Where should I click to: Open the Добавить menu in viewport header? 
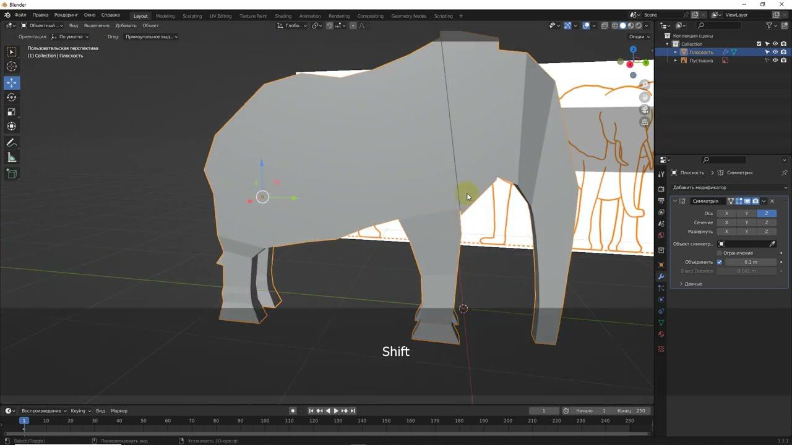126,25
